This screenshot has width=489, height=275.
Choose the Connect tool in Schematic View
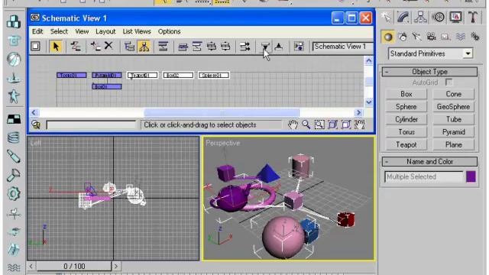coord(76,47)
